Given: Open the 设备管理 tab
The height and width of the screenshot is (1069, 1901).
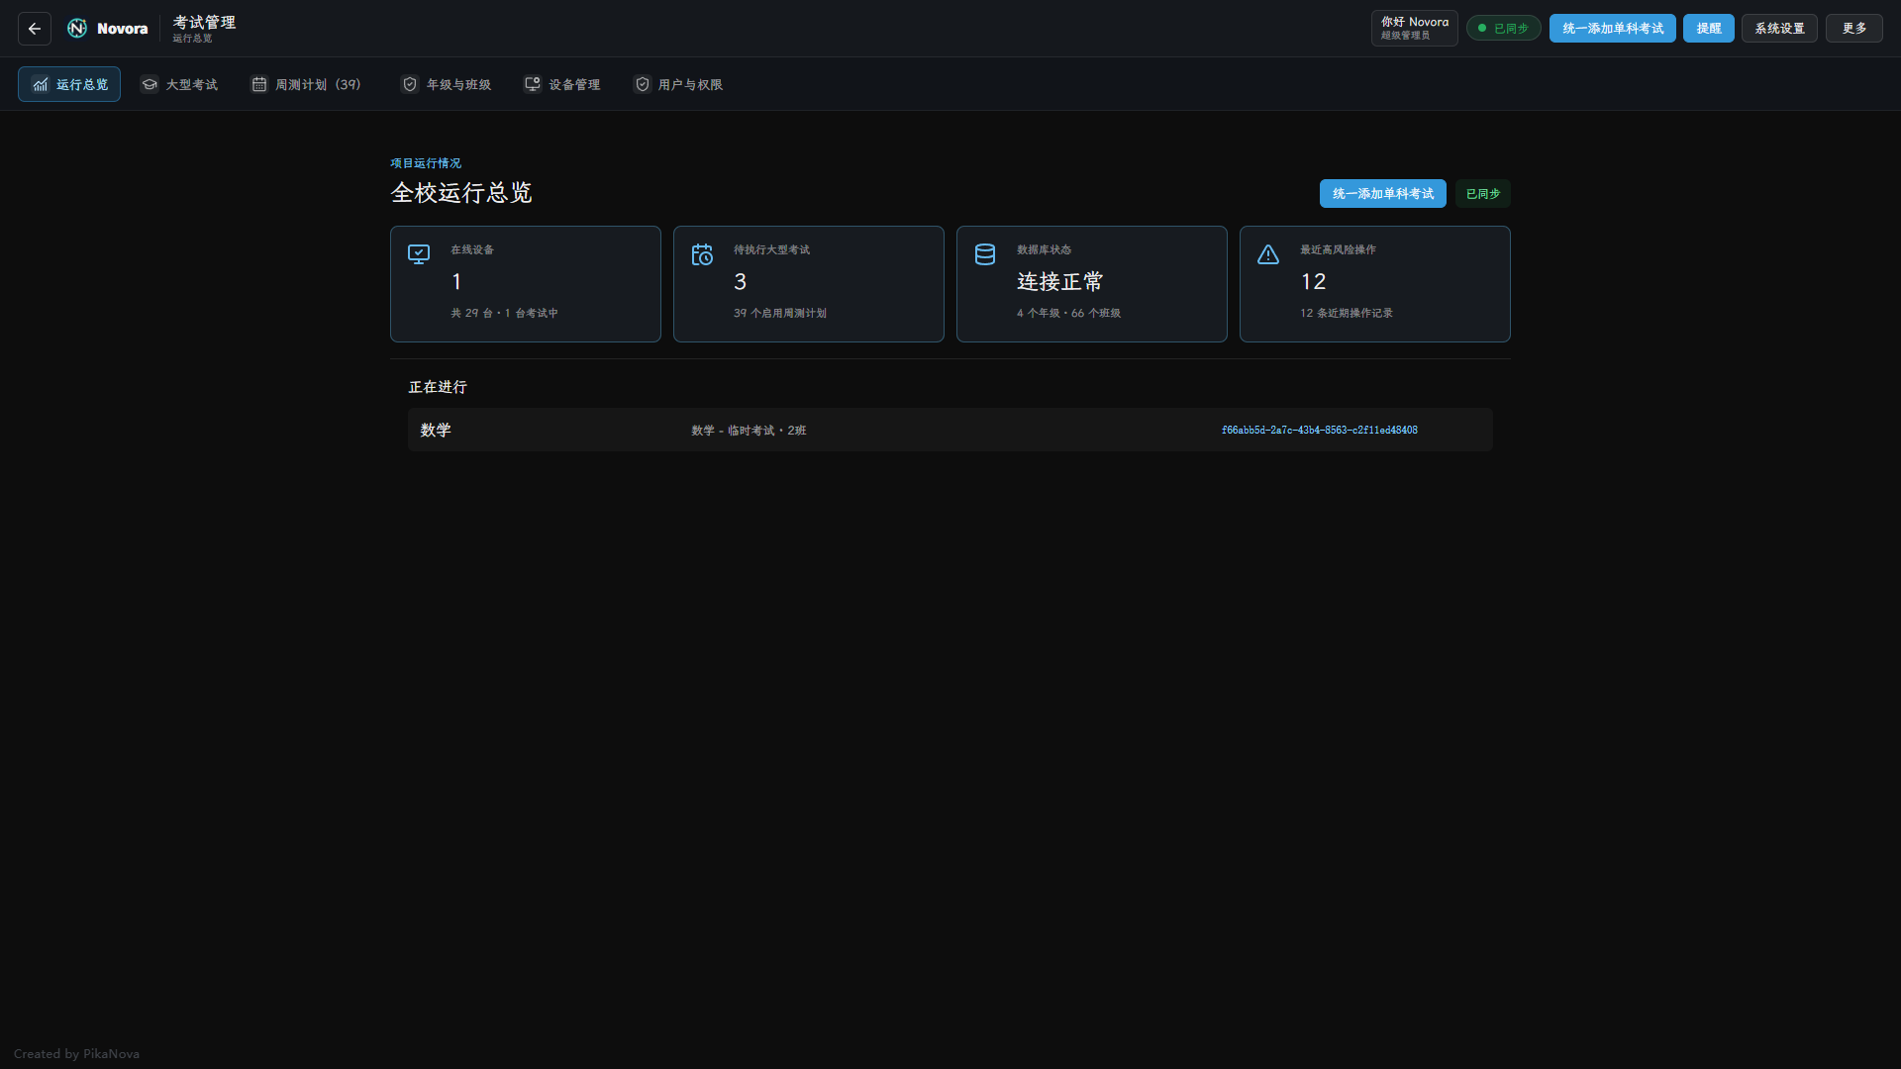Looking at the screenshot, I should click(x=562, y=84).
